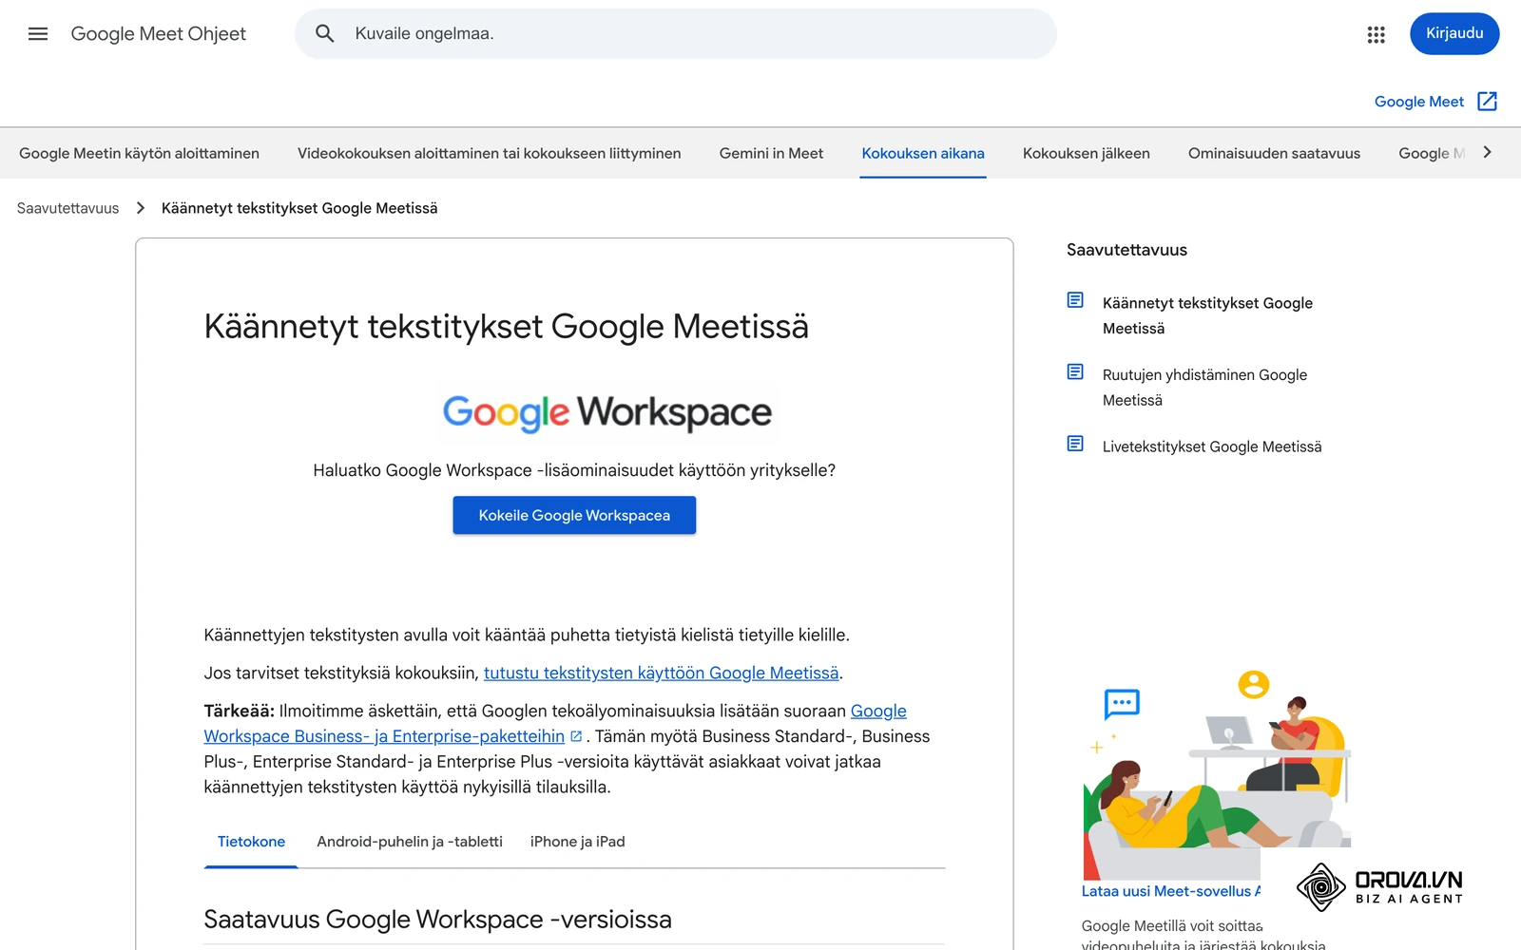Image resolution: width=1521 pixels, height=950 pixels.
Task: Open the Kokouksen jälkeen tab
Action: point(1087,153)
